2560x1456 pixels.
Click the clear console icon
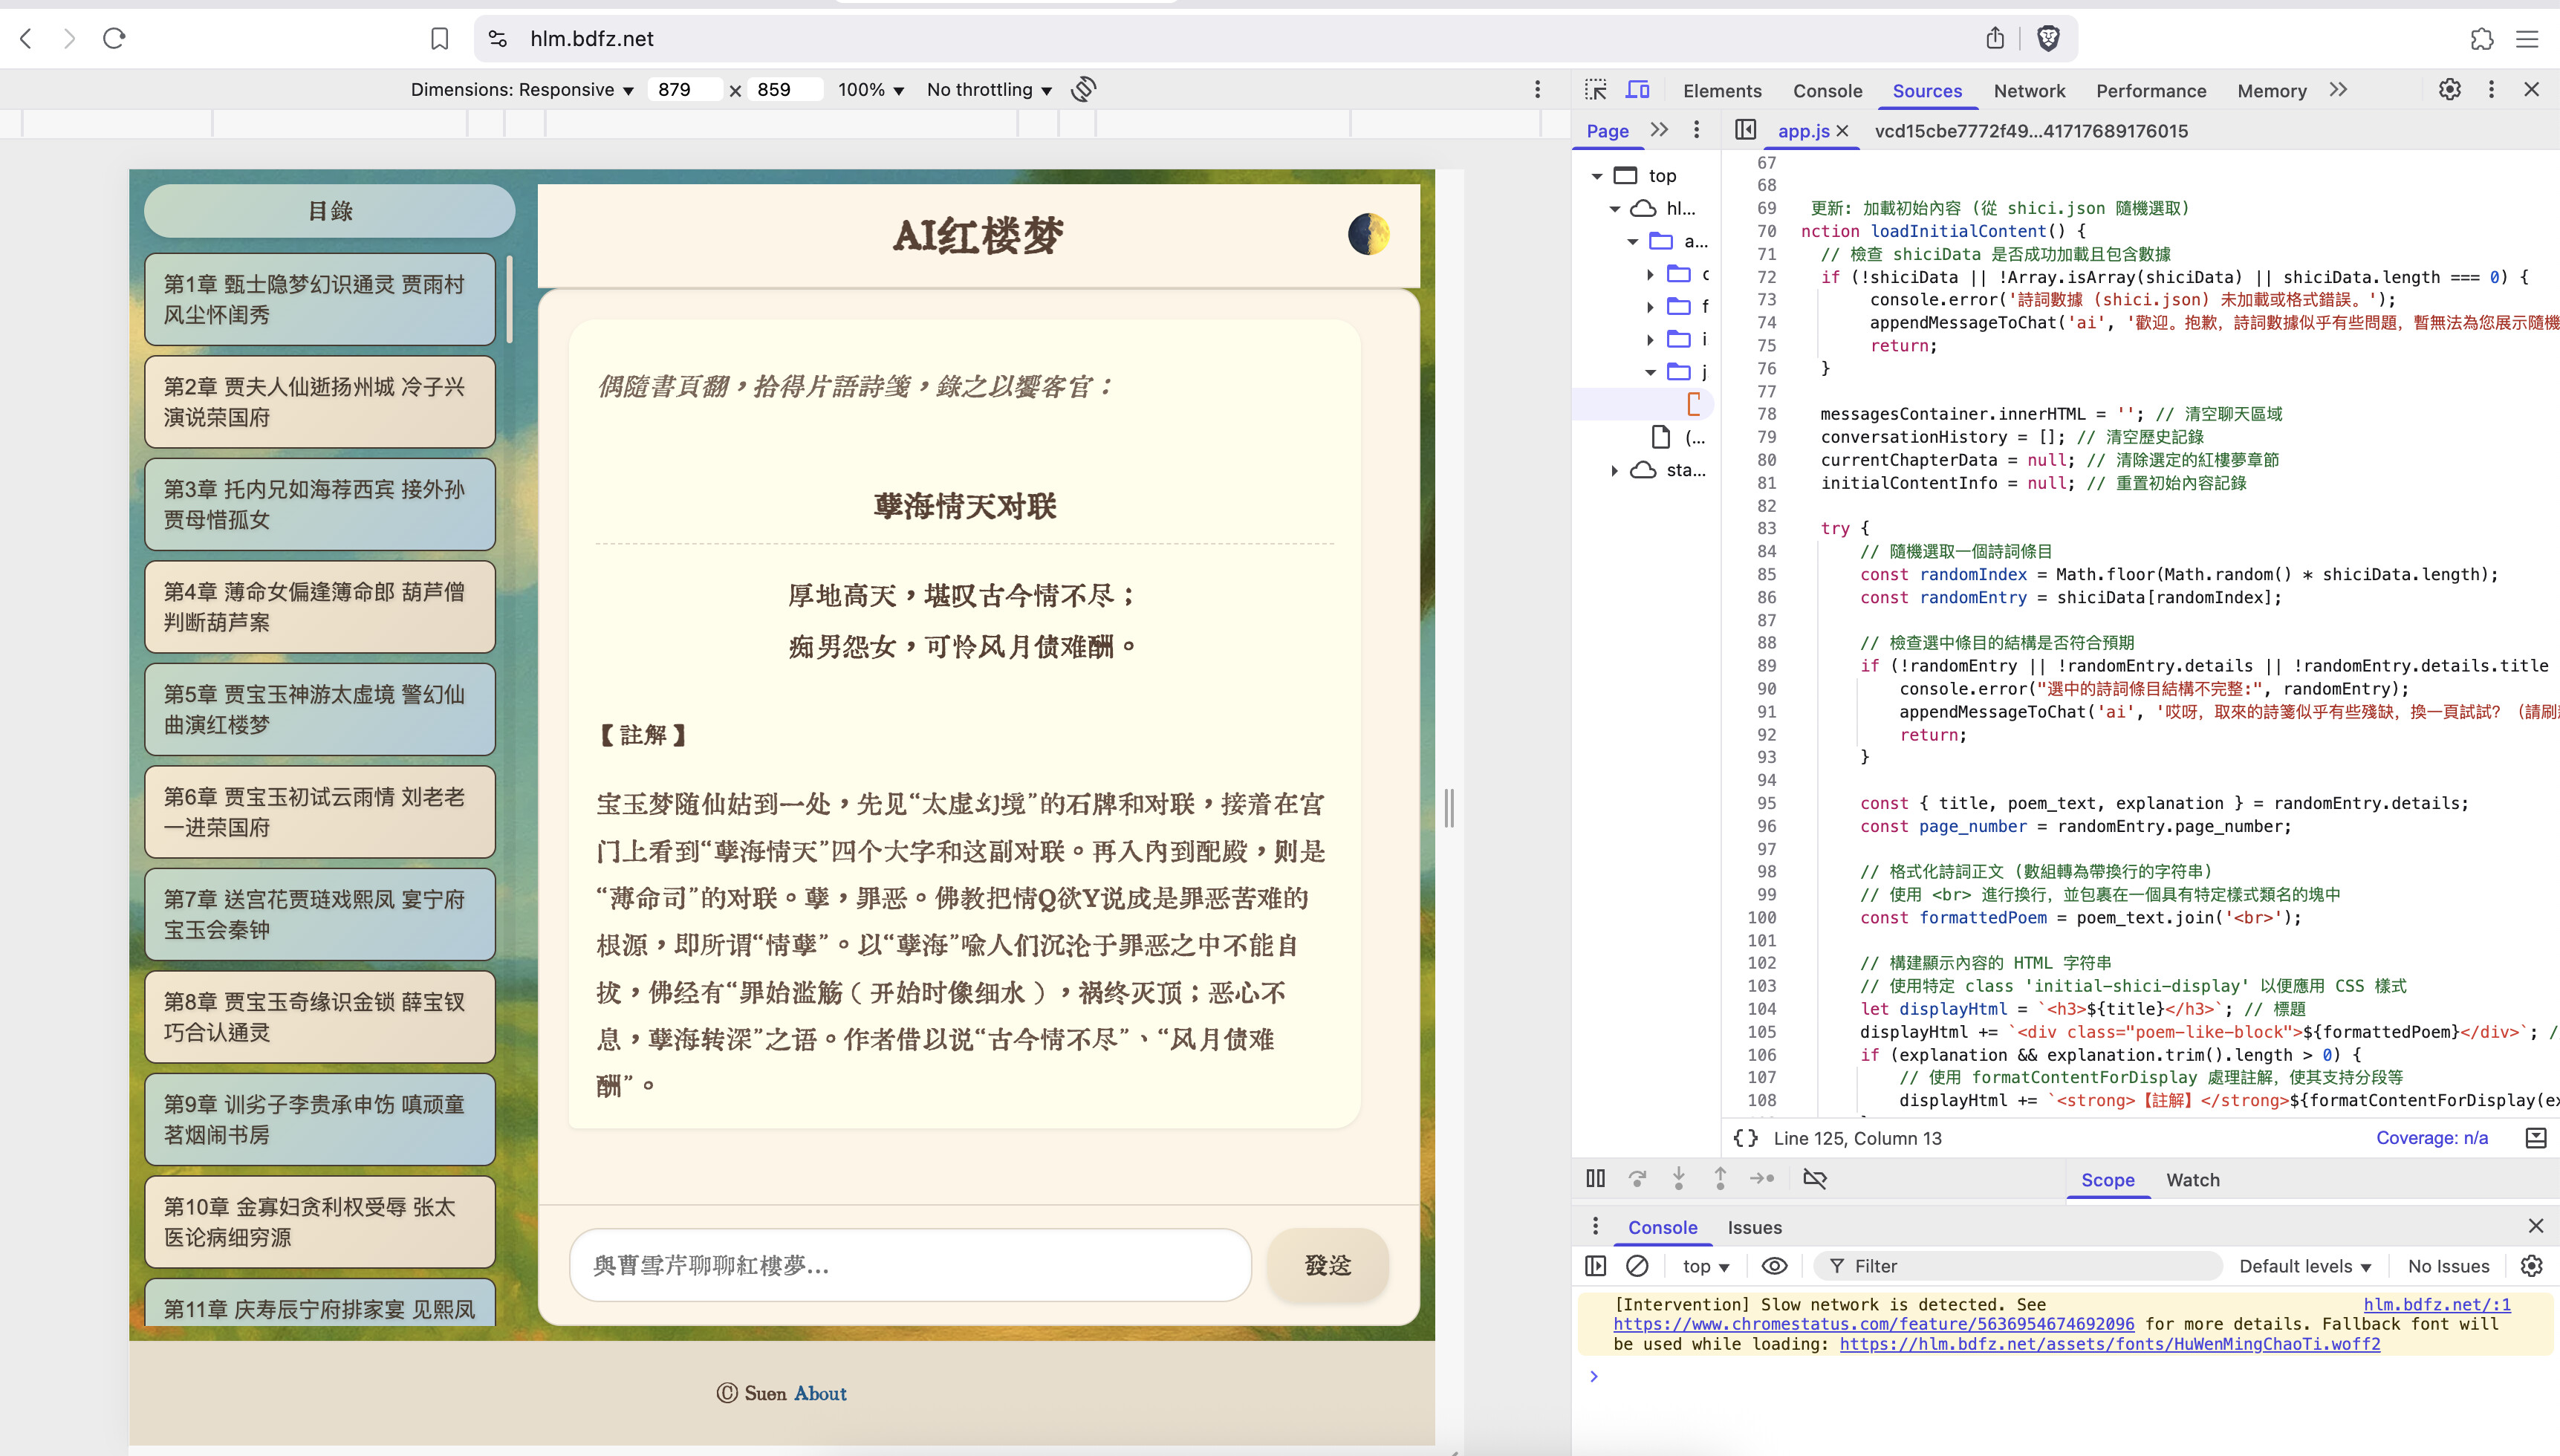[x=1637, y=1266]
